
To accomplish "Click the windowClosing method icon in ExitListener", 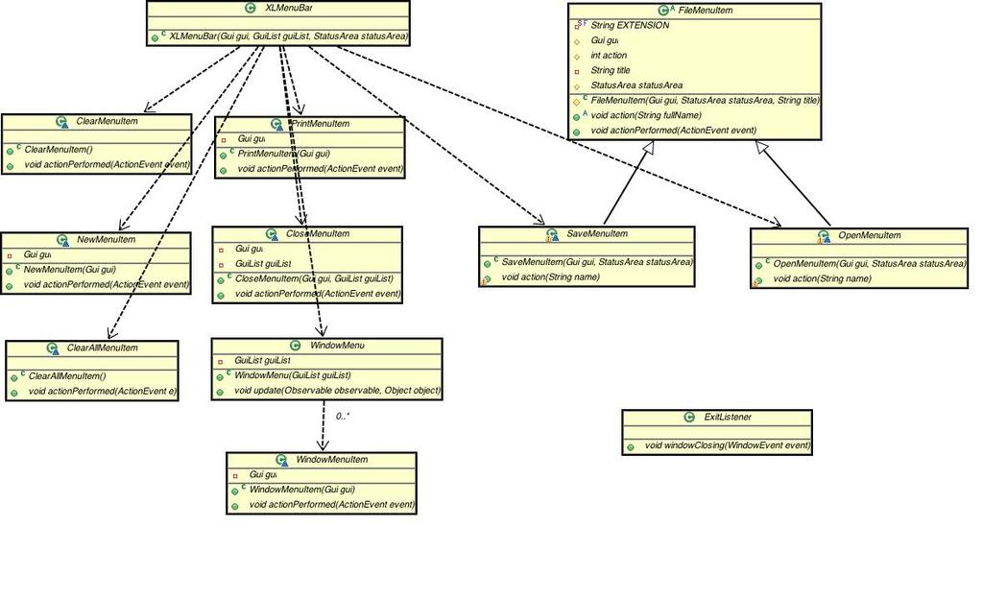I will pos(631,447).
